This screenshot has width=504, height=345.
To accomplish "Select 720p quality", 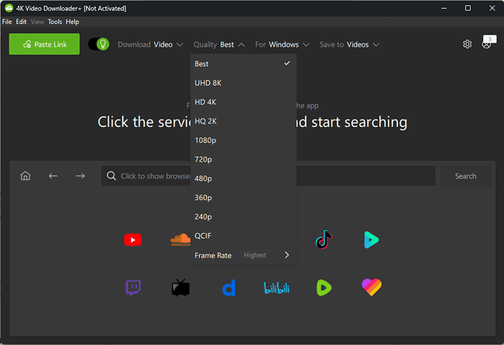I will 243,160.
